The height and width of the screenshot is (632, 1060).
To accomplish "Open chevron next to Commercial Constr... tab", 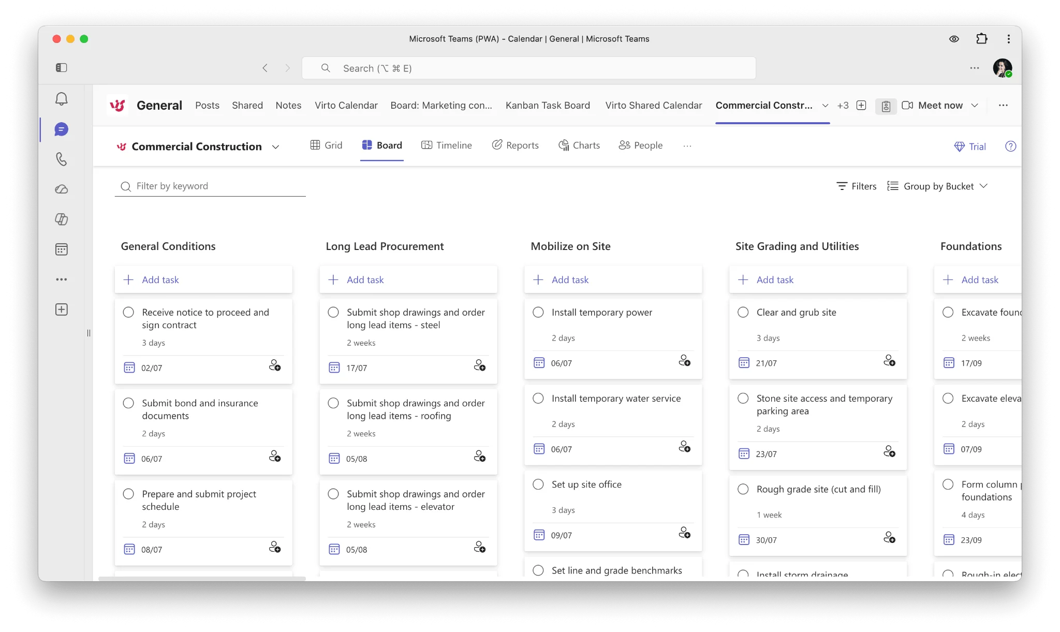I will point(825,106).
